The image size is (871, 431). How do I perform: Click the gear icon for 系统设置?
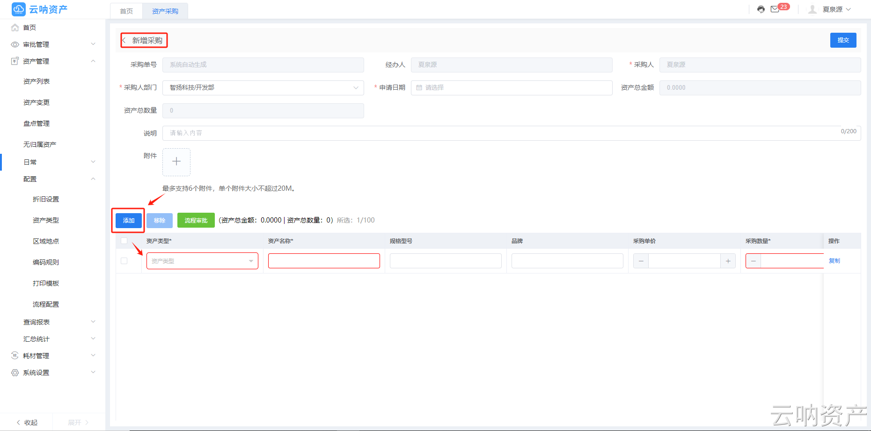[15, 373]
